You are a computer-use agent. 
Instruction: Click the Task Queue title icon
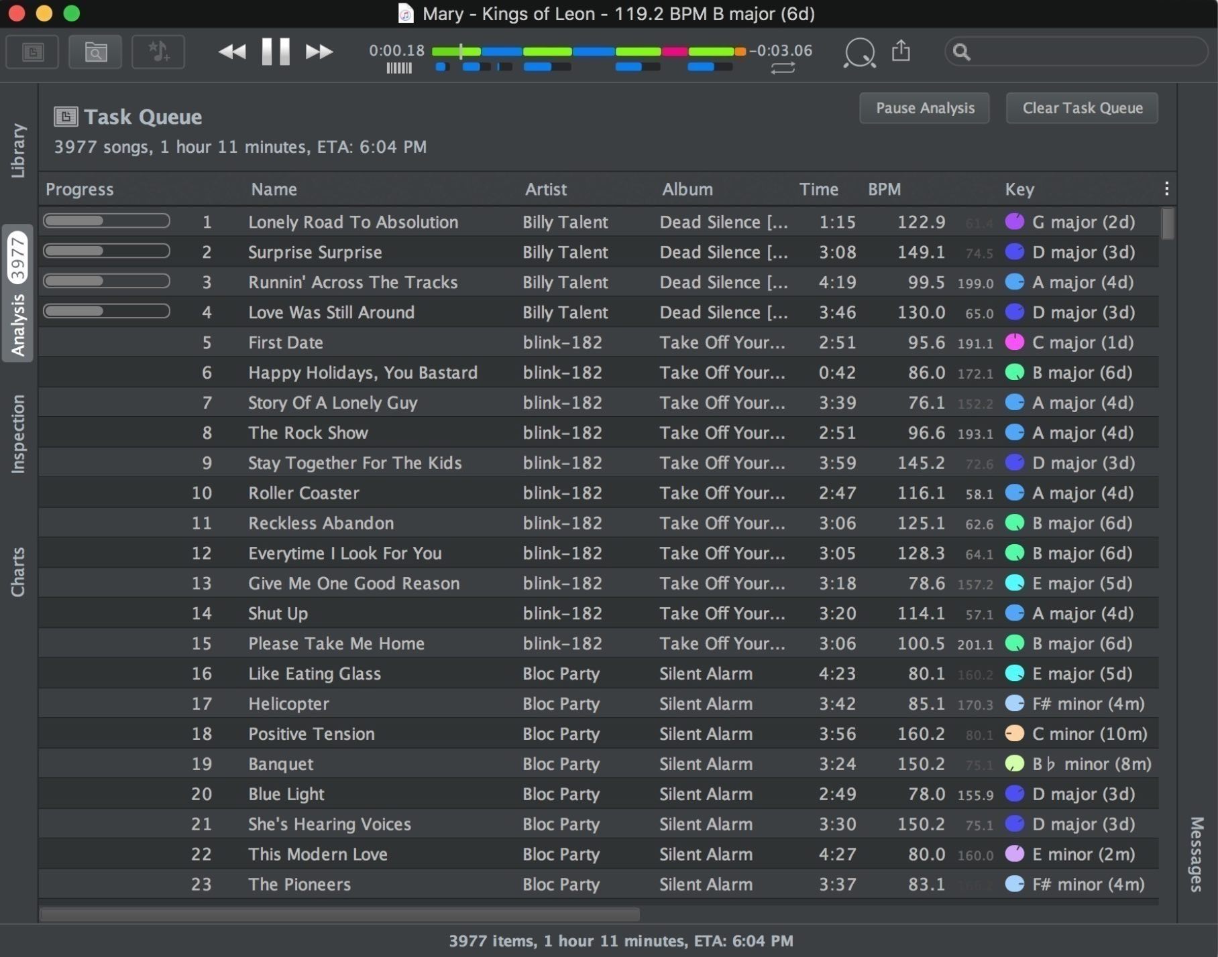pos(66,117)
